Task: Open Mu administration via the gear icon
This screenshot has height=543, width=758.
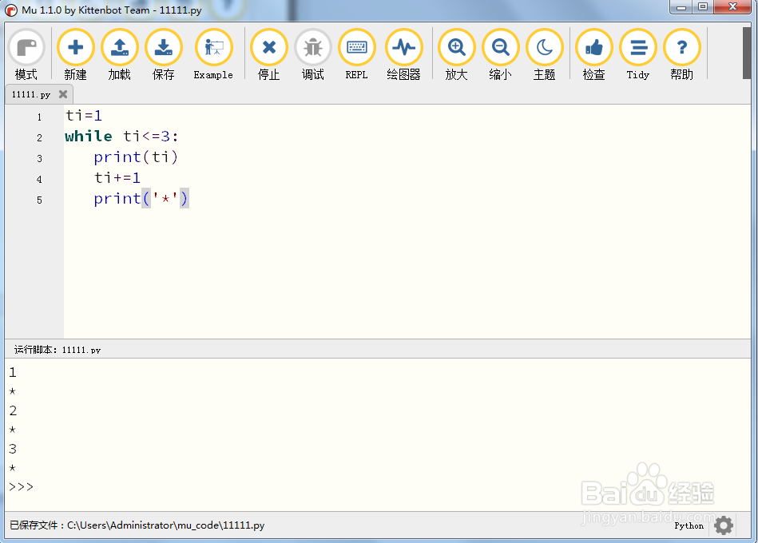Action: click(723, 525)
